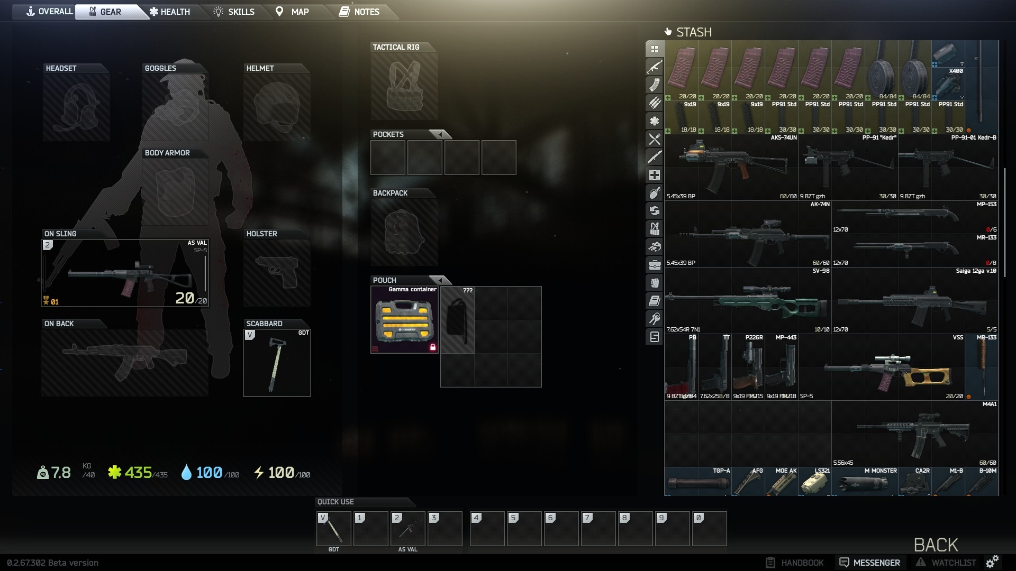Switch to the Health tab
This screenshot has width=1016, height=571.
coord(170,12)
